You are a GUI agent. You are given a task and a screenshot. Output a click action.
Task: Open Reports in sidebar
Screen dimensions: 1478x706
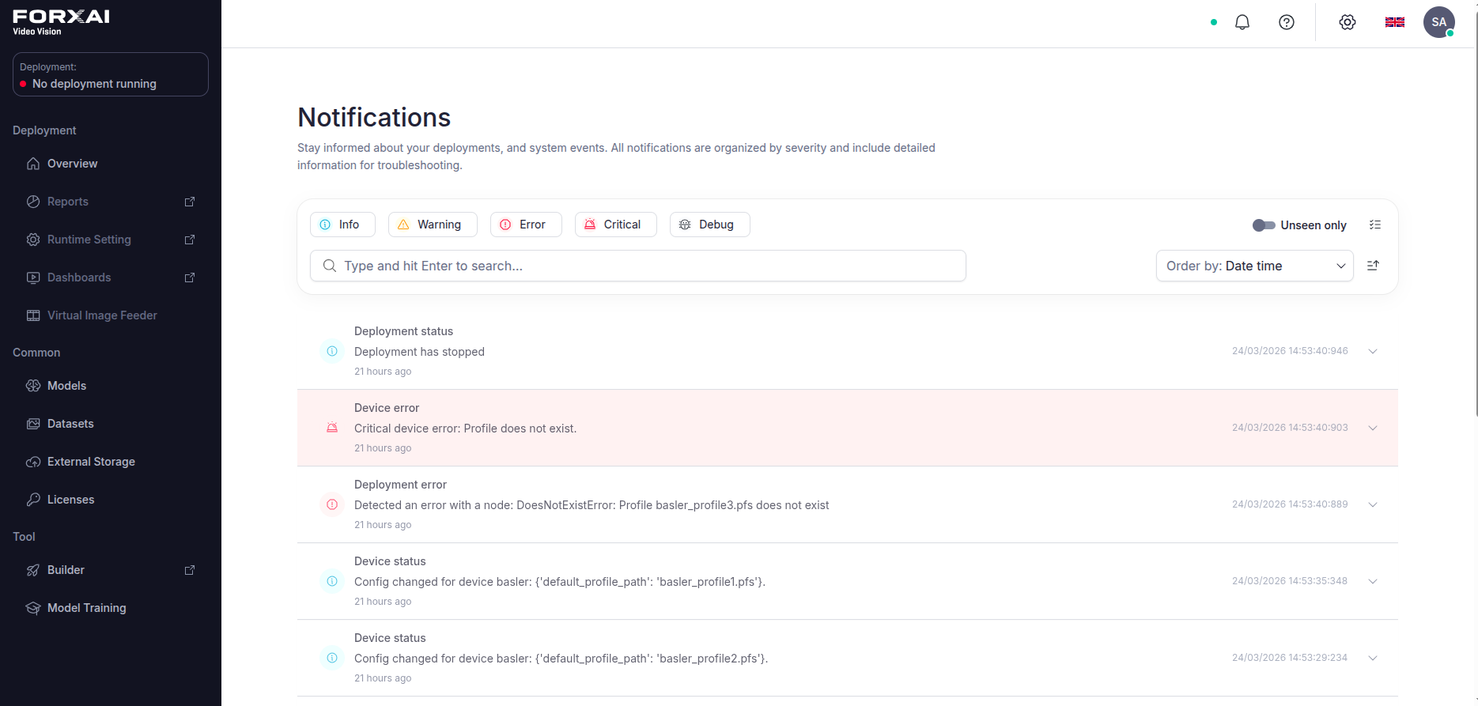point(111,202)
